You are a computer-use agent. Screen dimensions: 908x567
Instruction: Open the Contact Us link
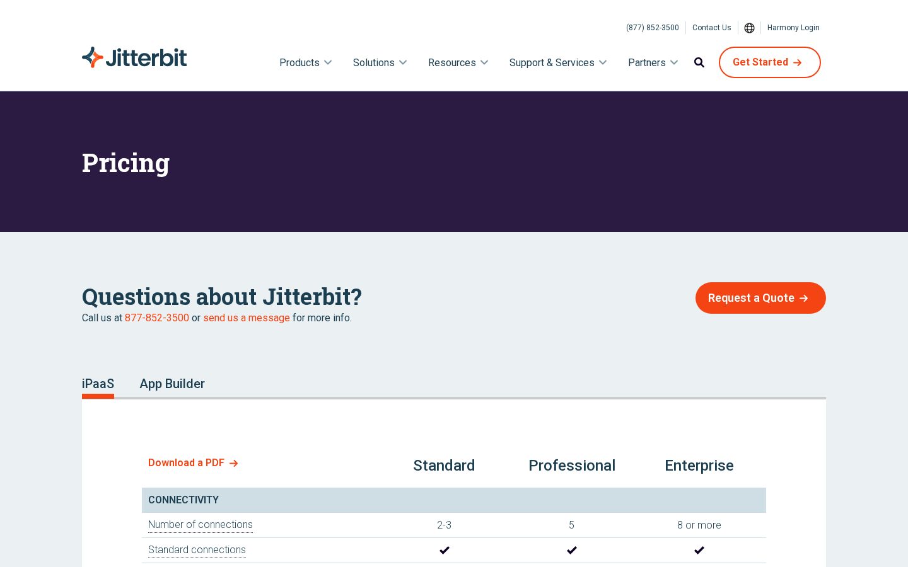pyautogui.click(x=711, y=28)
